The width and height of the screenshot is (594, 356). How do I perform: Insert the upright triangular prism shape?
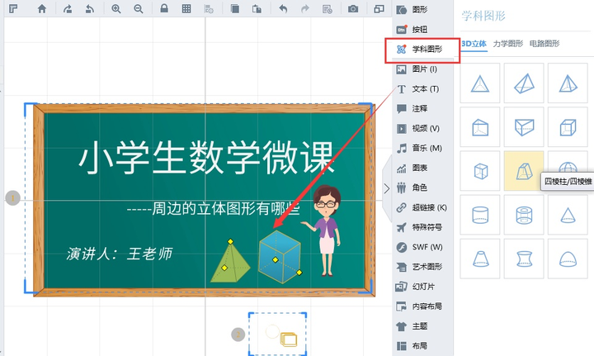[x=480, y=127]
